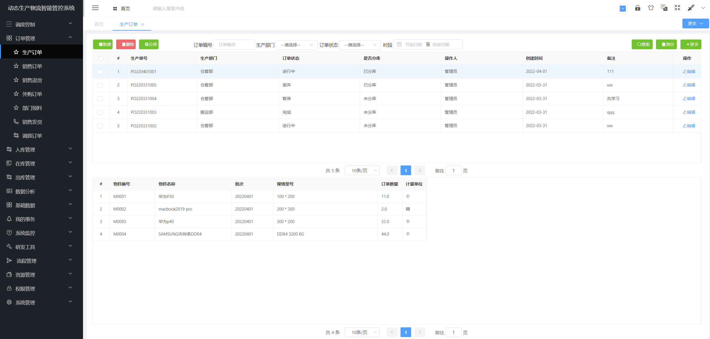Viewport: 710px width, 339px height.
Task: Click the 请输入搜索内容 search field
Action: pos(169,9)
